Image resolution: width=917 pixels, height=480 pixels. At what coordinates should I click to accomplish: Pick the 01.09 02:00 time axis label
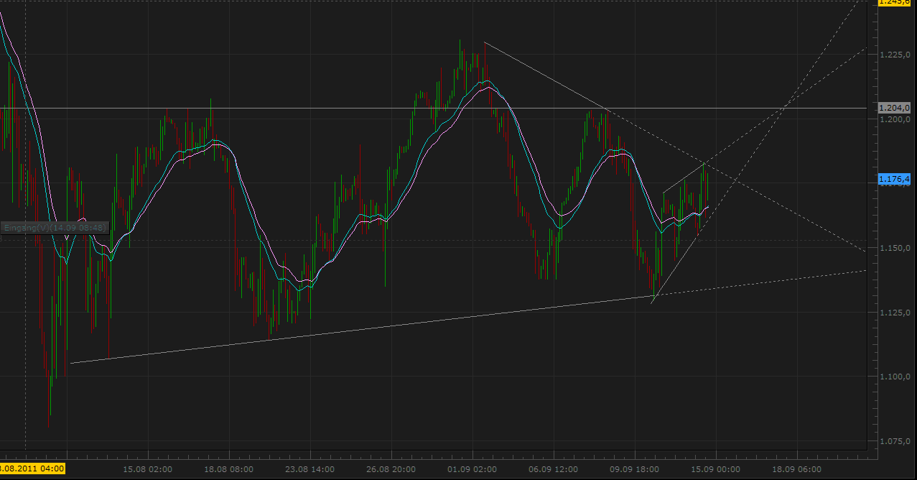[472, 469]
